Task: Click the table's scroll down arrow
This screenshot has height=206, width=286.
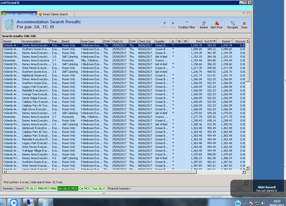Action: (x=248, y=168)
